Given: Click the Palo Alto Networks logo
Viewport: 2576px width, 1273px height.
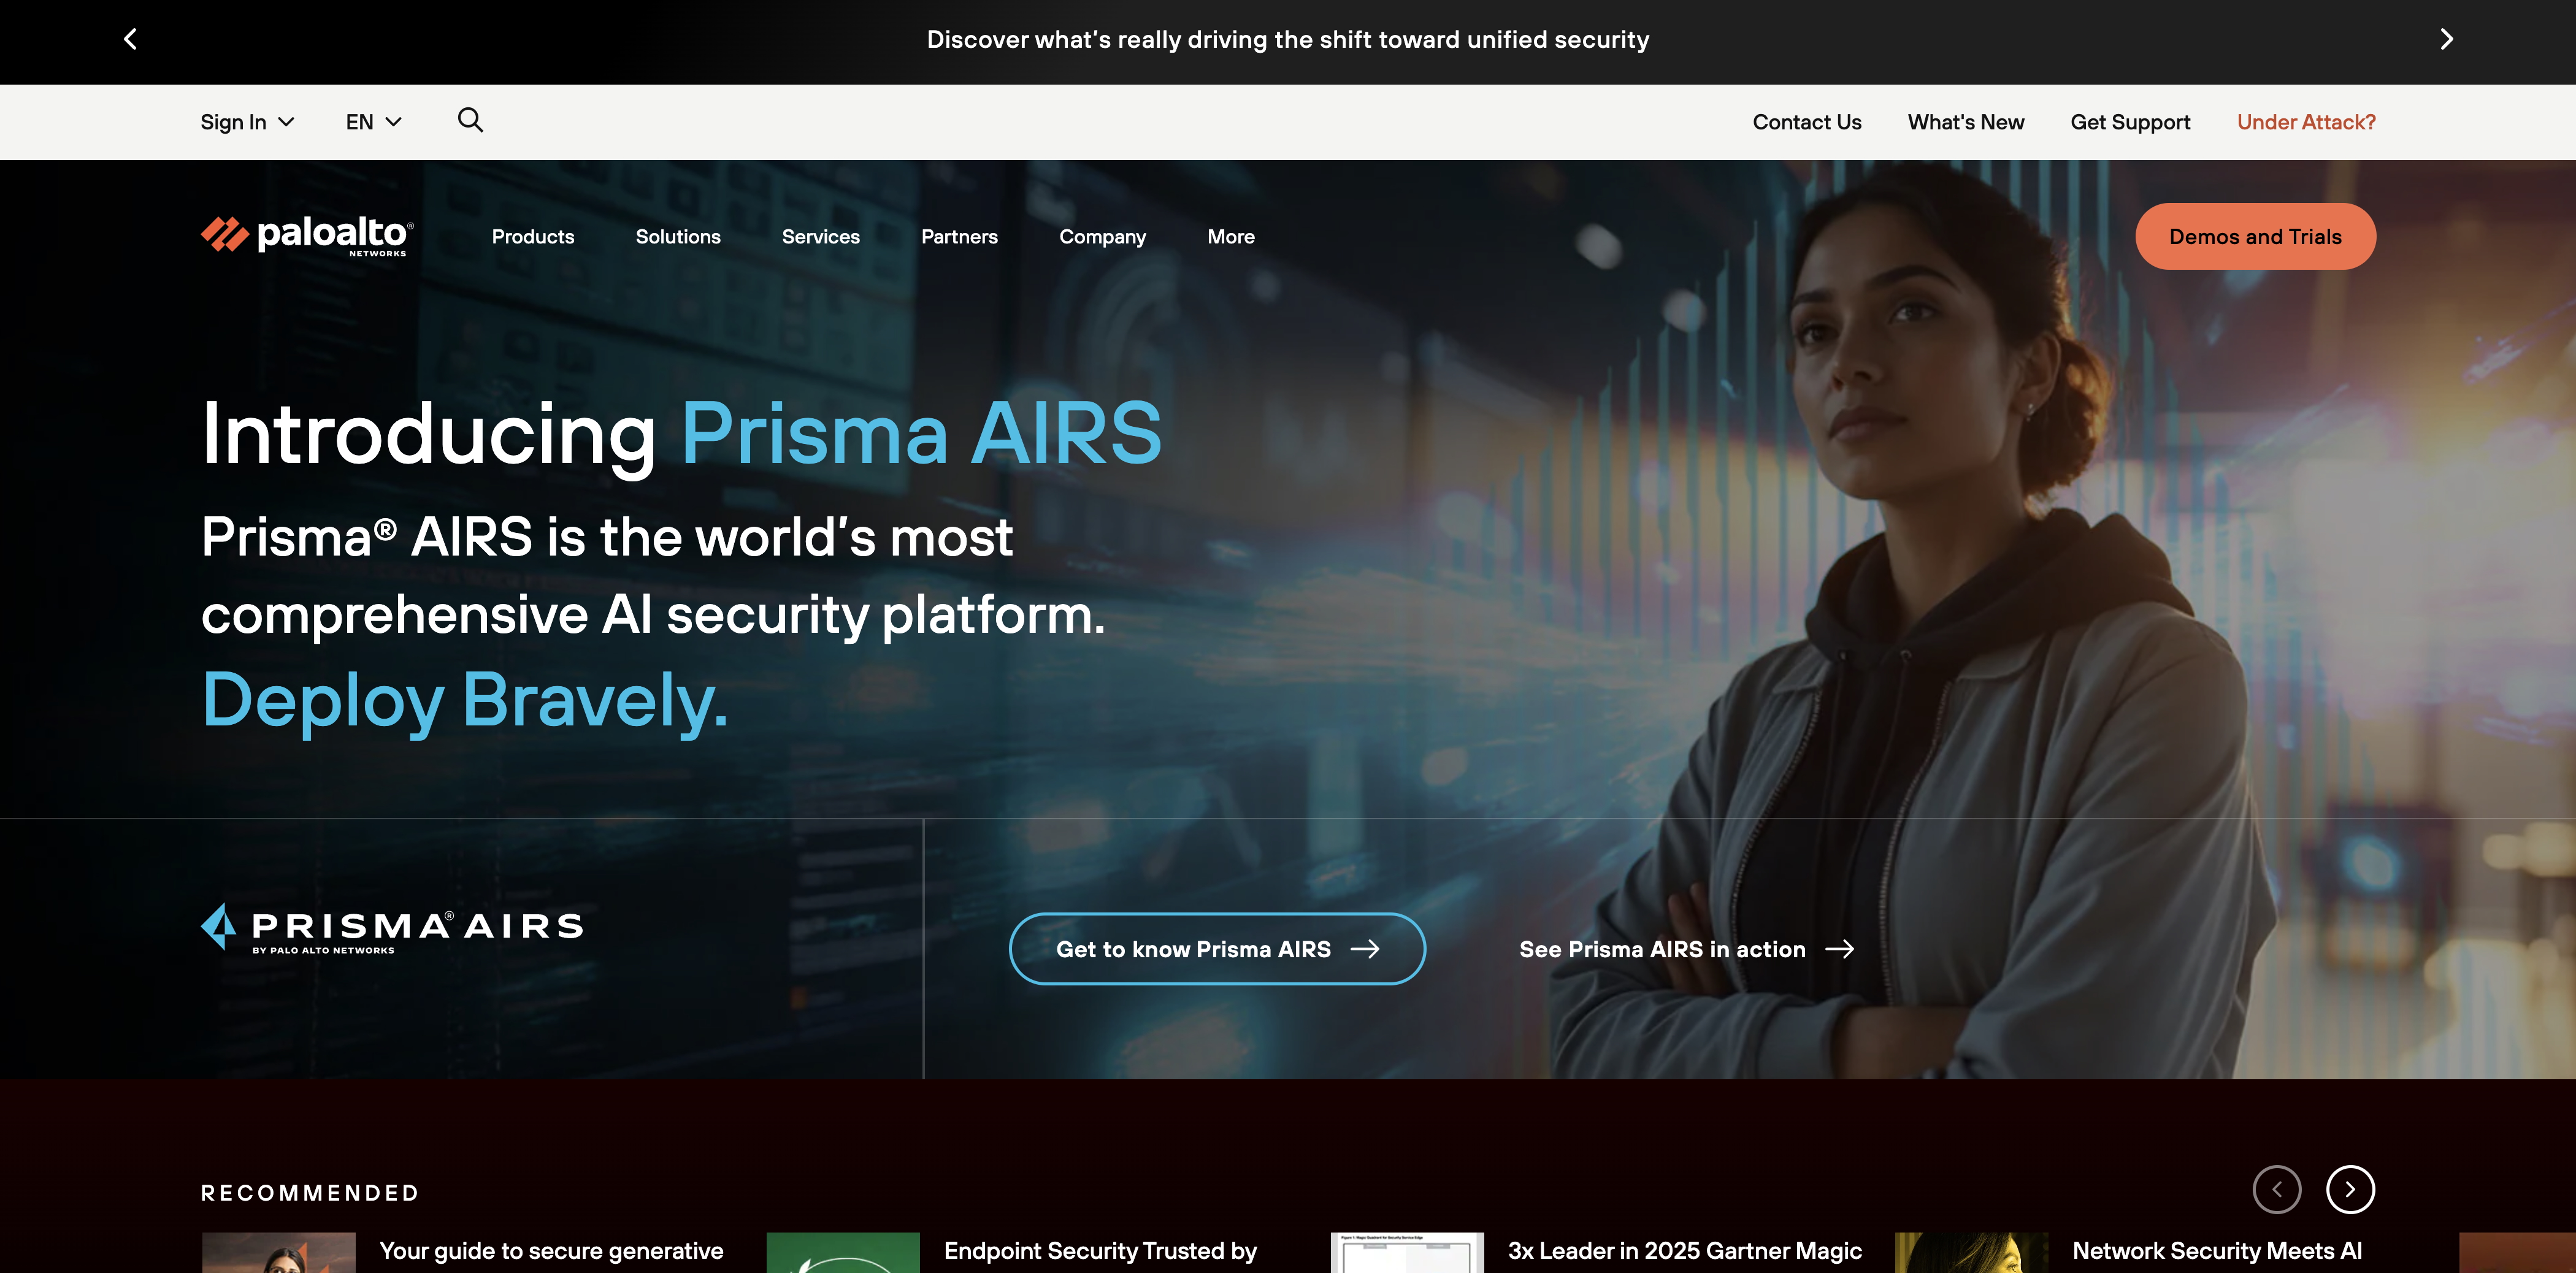Looking at the screenshot, I should coord(307,236).
